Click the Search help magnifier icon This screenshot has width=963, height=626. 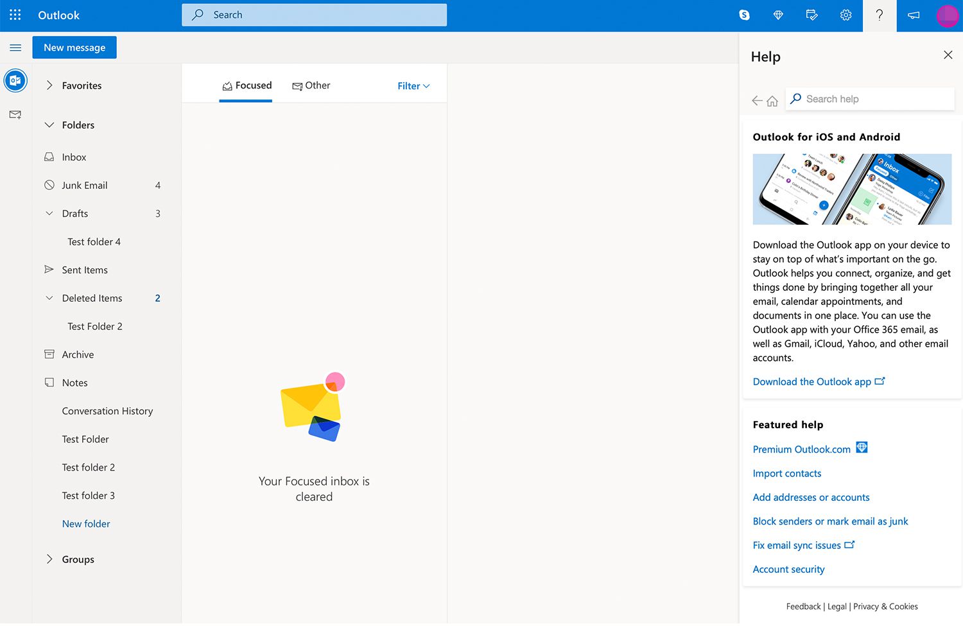click(x=796, y=98)
